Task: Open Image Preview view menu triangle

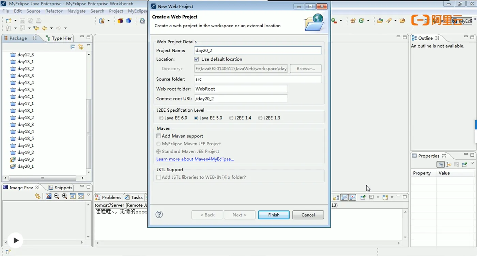Action: (x=89, y=195)
